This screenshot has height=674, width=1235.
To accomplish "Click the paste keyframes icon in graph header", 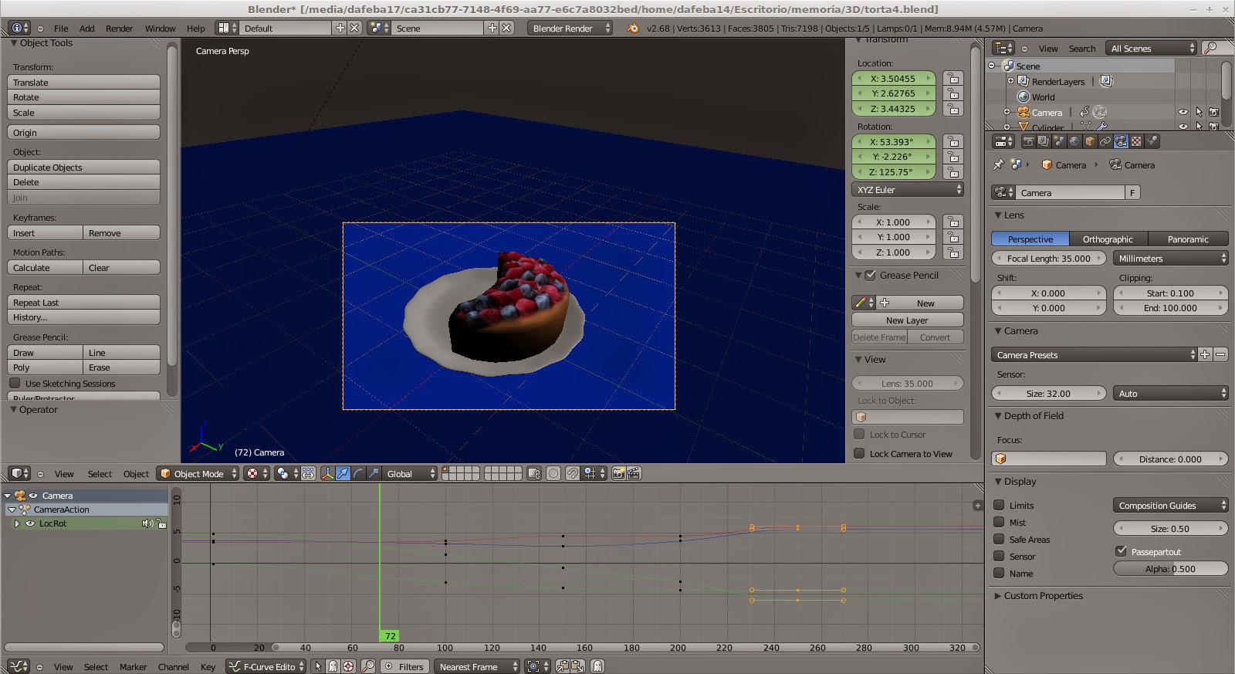I will tap(577, 666).
